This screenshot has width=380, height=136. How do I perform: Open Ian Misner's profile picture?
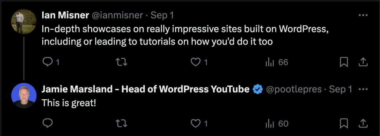pos(24,21)
